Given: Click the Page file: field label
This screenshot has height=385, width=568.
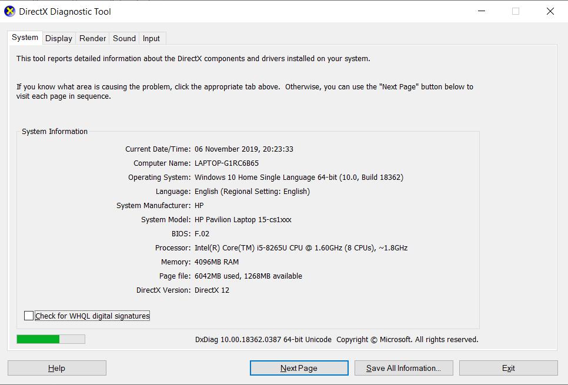Looking at the screenshot, I should click(175, 276).
